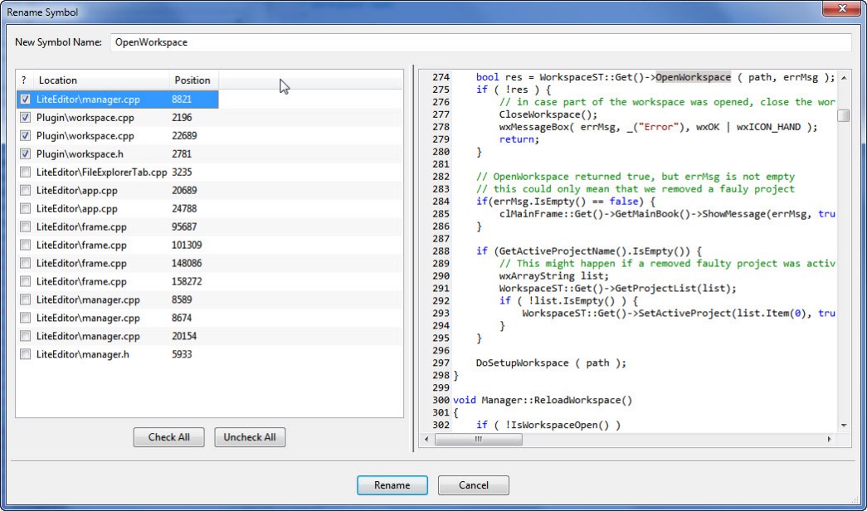Click the New Symbol Name input field
The width and height of the screenshot is (867, 511).
pos(480,42)
